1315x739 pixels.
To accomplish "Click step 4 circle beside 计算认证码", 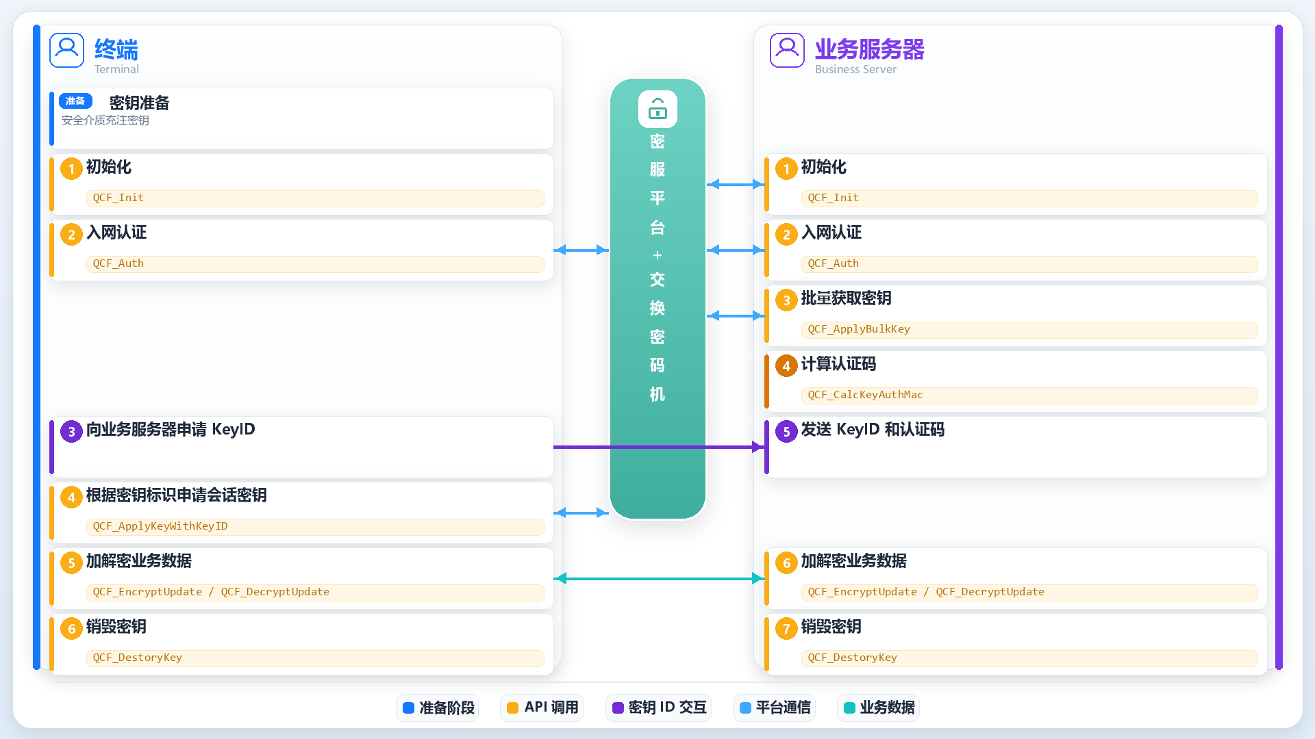I will point(786,365).
